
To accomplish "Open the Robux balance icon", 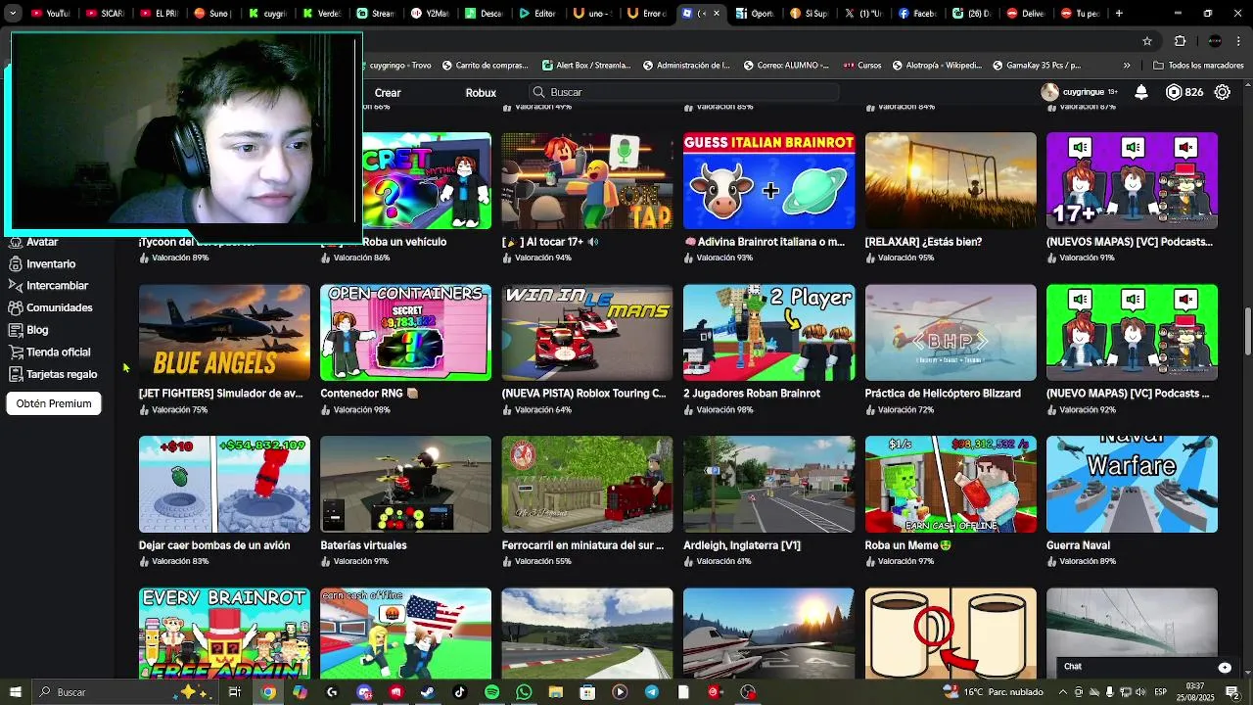I will pyautogui.click(x=1175, y=92).
